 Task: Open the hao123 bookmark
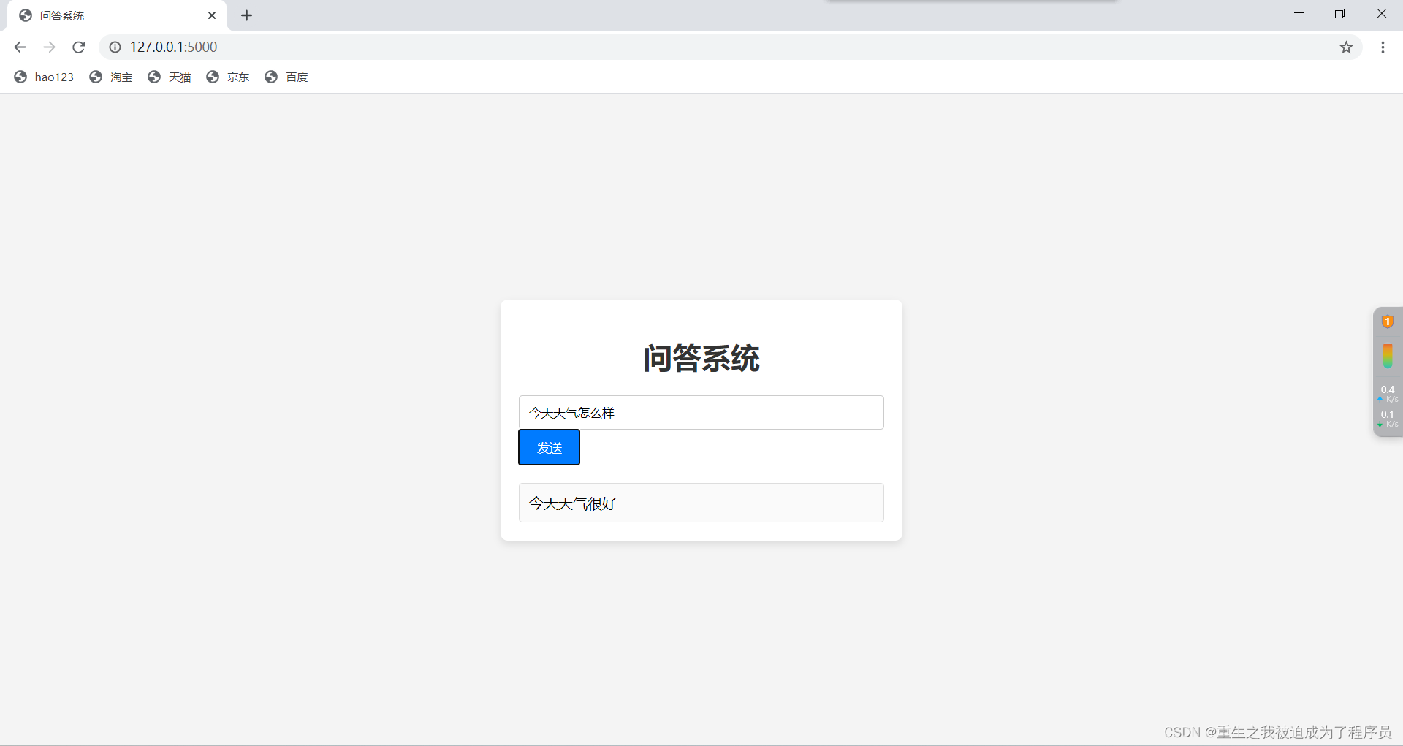point(55,77)
